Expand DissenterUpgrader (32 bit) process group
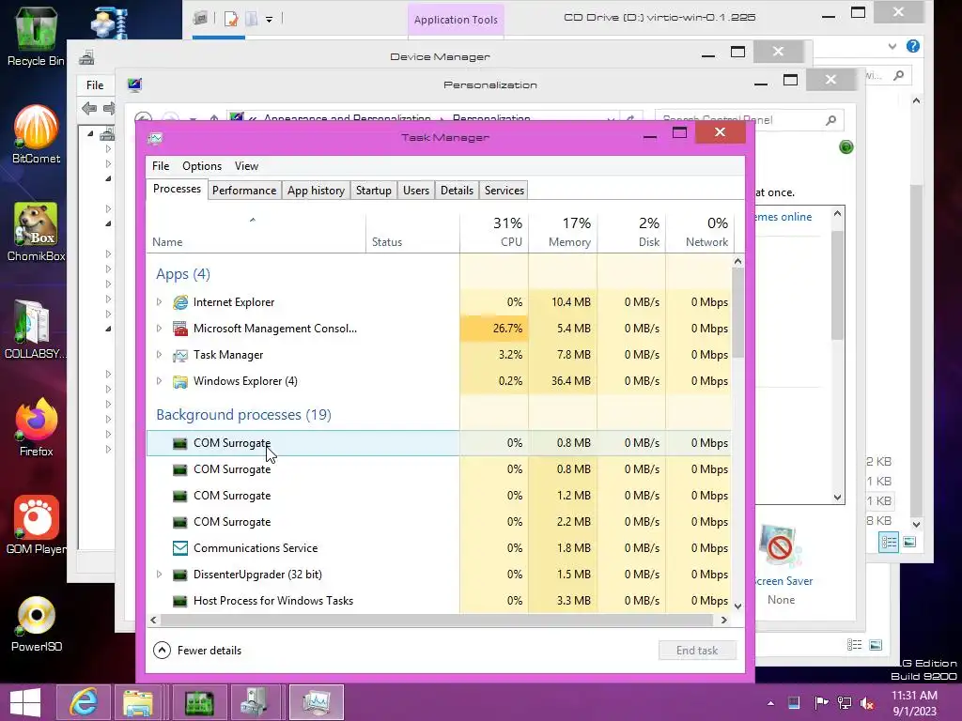The height and width of the screenshot is (721, 962). coord(159,575)
